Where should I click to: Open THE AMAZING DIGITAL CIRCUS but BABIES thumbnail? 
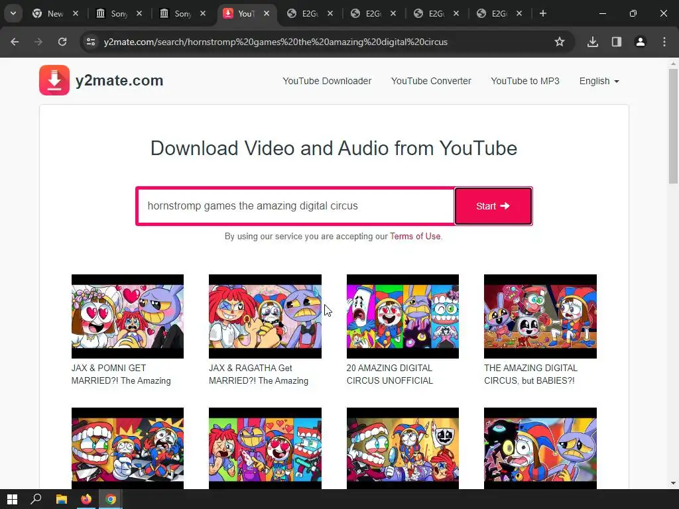(x=540, y=316)
